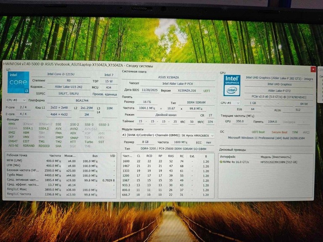This screenshot has width=323, height=242.
Task: Click the AVX2 feature flag
Action: 74,129
